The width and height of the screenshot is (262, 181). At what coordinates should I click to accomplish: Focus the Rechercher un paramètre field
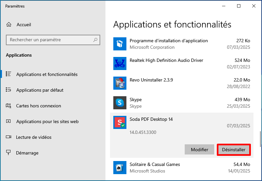pos(49,40)
